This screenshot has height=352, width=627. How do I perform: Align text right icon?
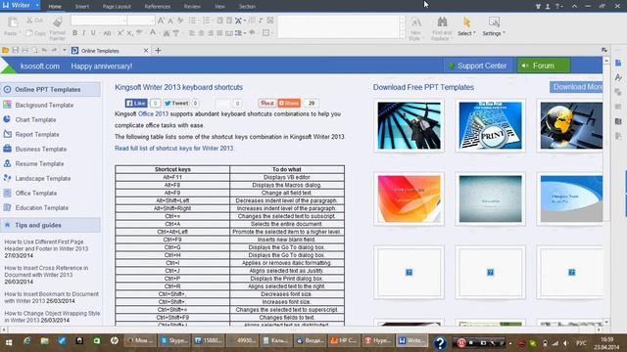point(211,33)
